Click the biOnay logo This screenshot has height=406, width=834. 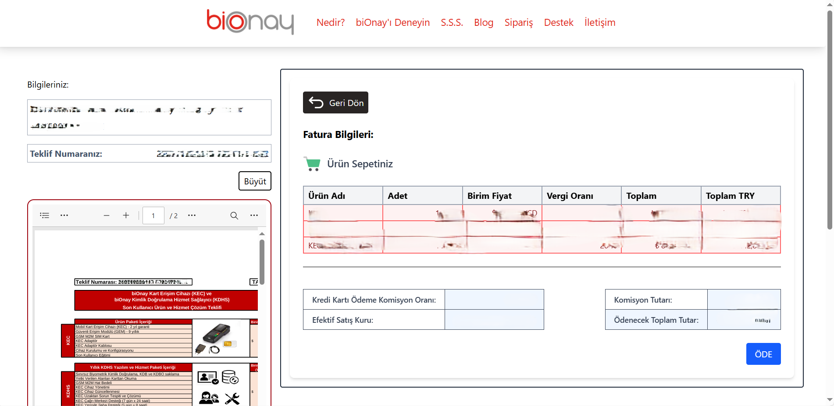point(250,22)
